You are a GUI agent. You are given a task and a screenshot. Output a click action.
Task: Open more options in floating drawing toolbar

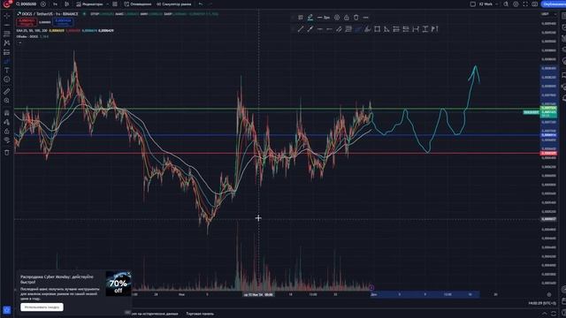365,18
